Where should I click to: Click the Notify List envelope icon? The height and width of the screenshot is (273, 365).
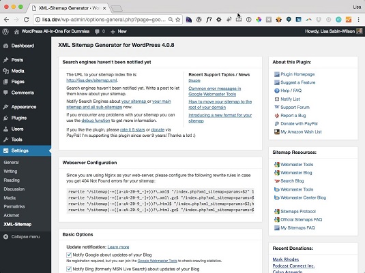277,99
